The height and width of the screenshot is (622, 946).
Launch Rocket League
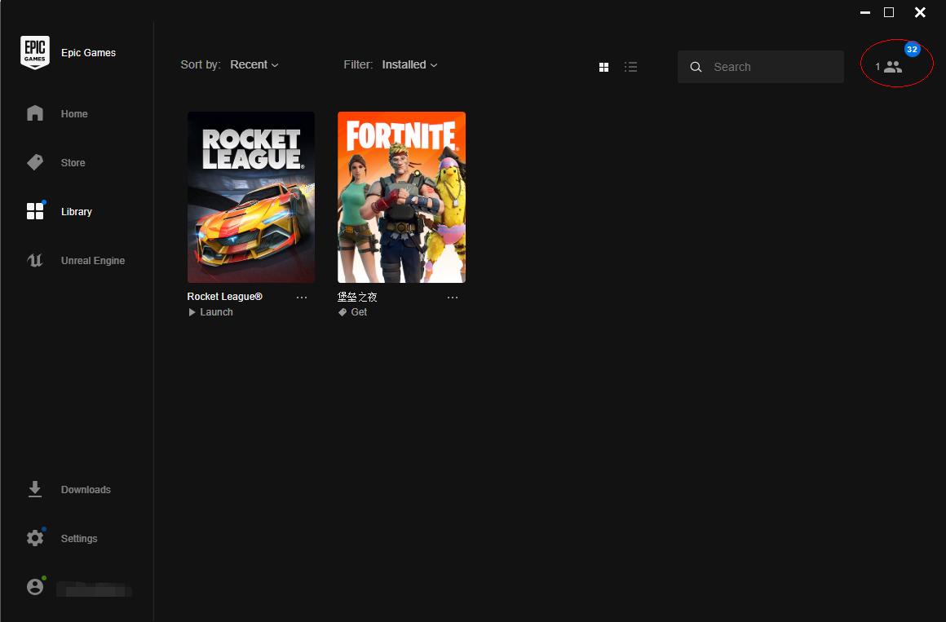pos(210,311)
